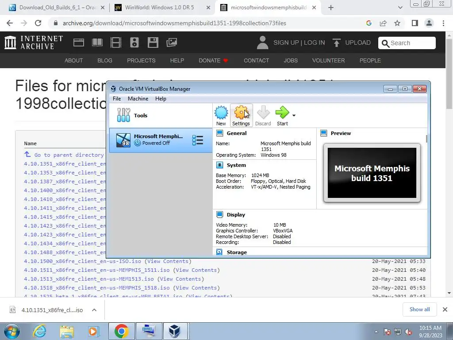Open the Microsoft Memphis VM item menu icon
453x340 pixels.
[x=198, y=140]
